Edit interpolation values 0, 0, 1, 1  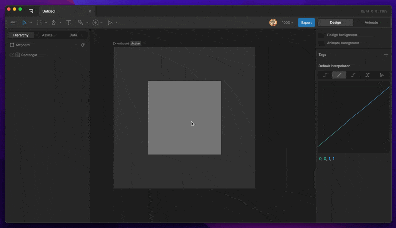click(x=327, y=159)
